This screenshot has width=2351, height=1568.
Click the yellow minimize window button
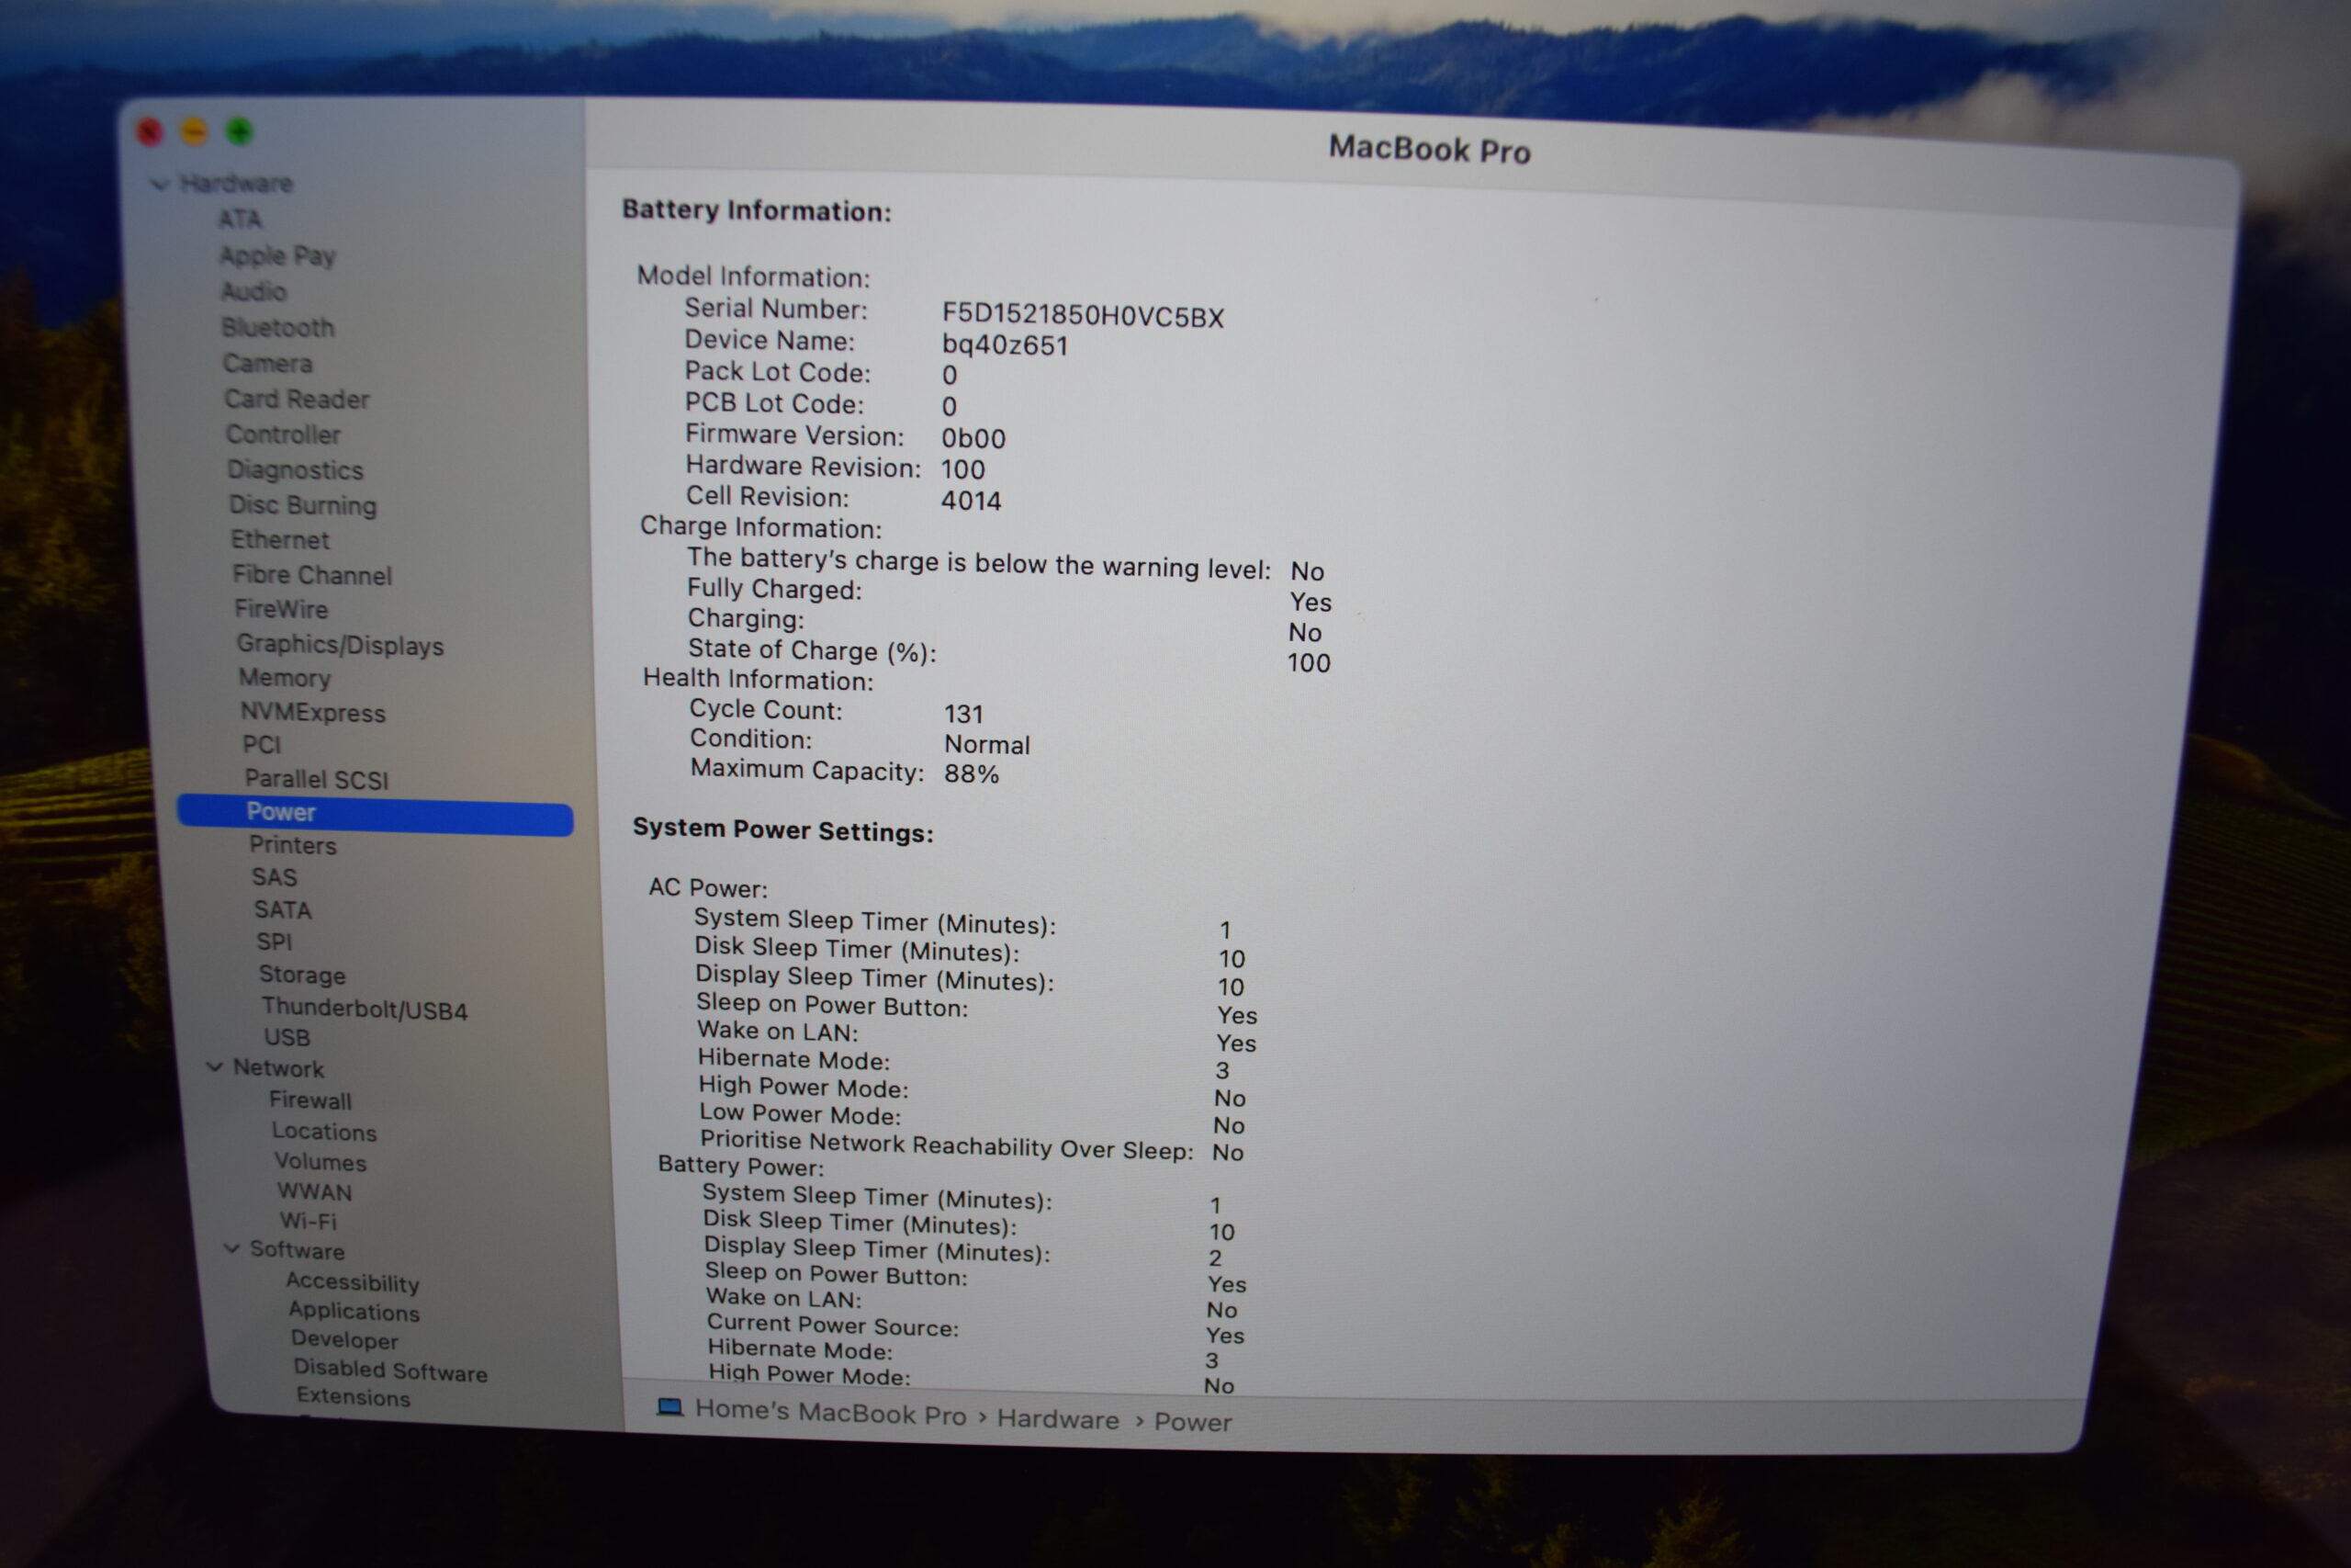(x=194, y=131)
